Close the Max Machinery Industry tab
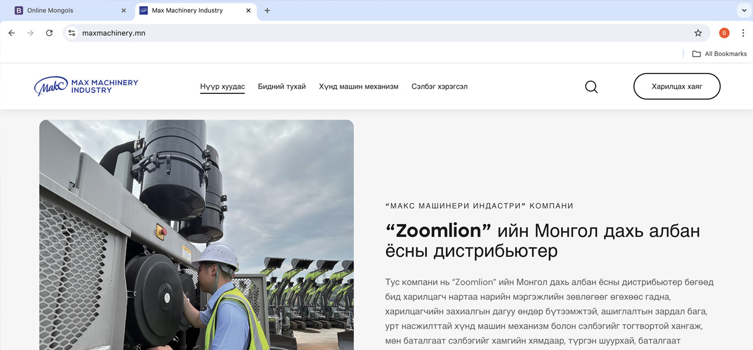 pyautogui.click(x=248, y=10)
